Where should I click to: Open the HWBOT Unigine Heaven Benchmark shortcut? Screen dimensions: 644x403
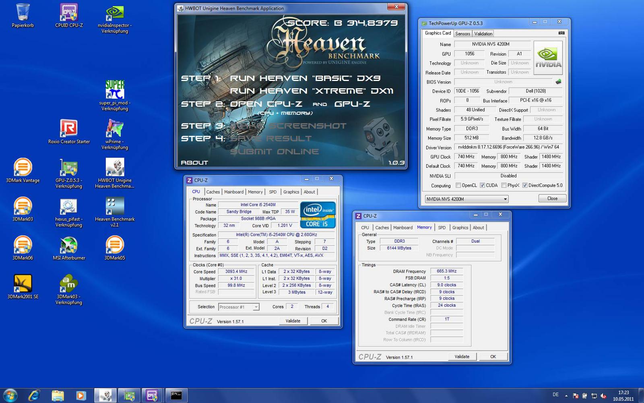tap(115, 173)
